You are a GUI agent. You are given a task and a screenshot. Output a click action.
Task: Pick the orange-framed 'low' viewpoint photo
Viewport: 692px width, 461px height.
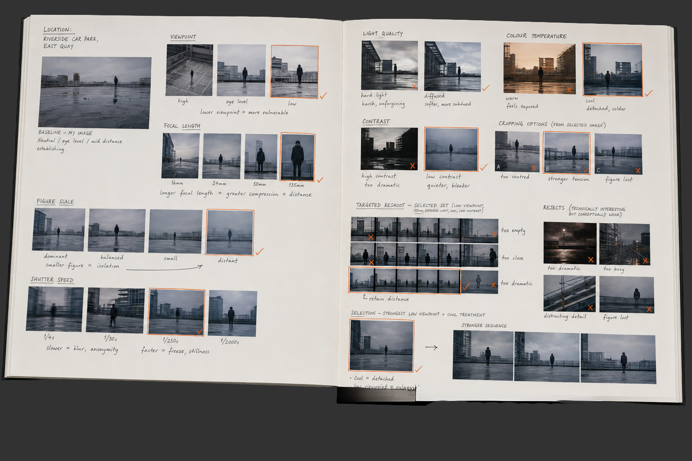pyautogui.click(x=294, y=72)
